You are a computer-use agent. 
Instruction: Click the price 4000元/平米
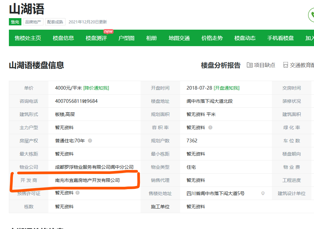pyautogui.click(x=68, y=88)
